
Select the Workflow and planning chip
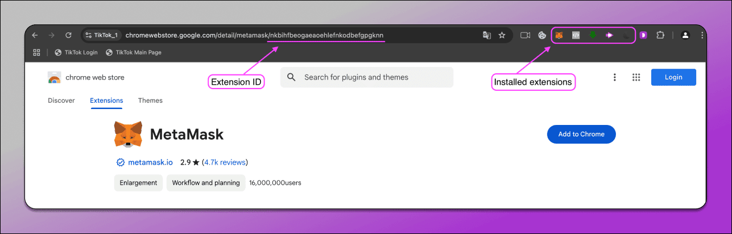pyautogui.click(x=206, y=183)
